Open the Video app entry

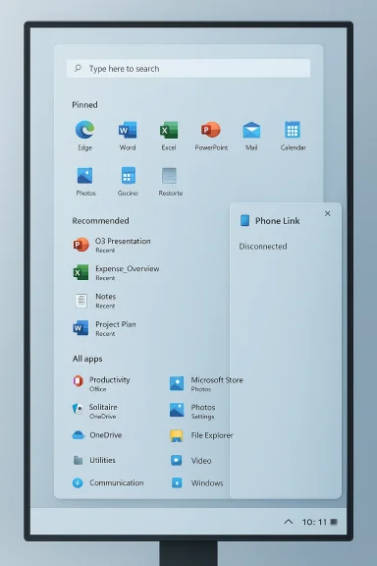190,461
